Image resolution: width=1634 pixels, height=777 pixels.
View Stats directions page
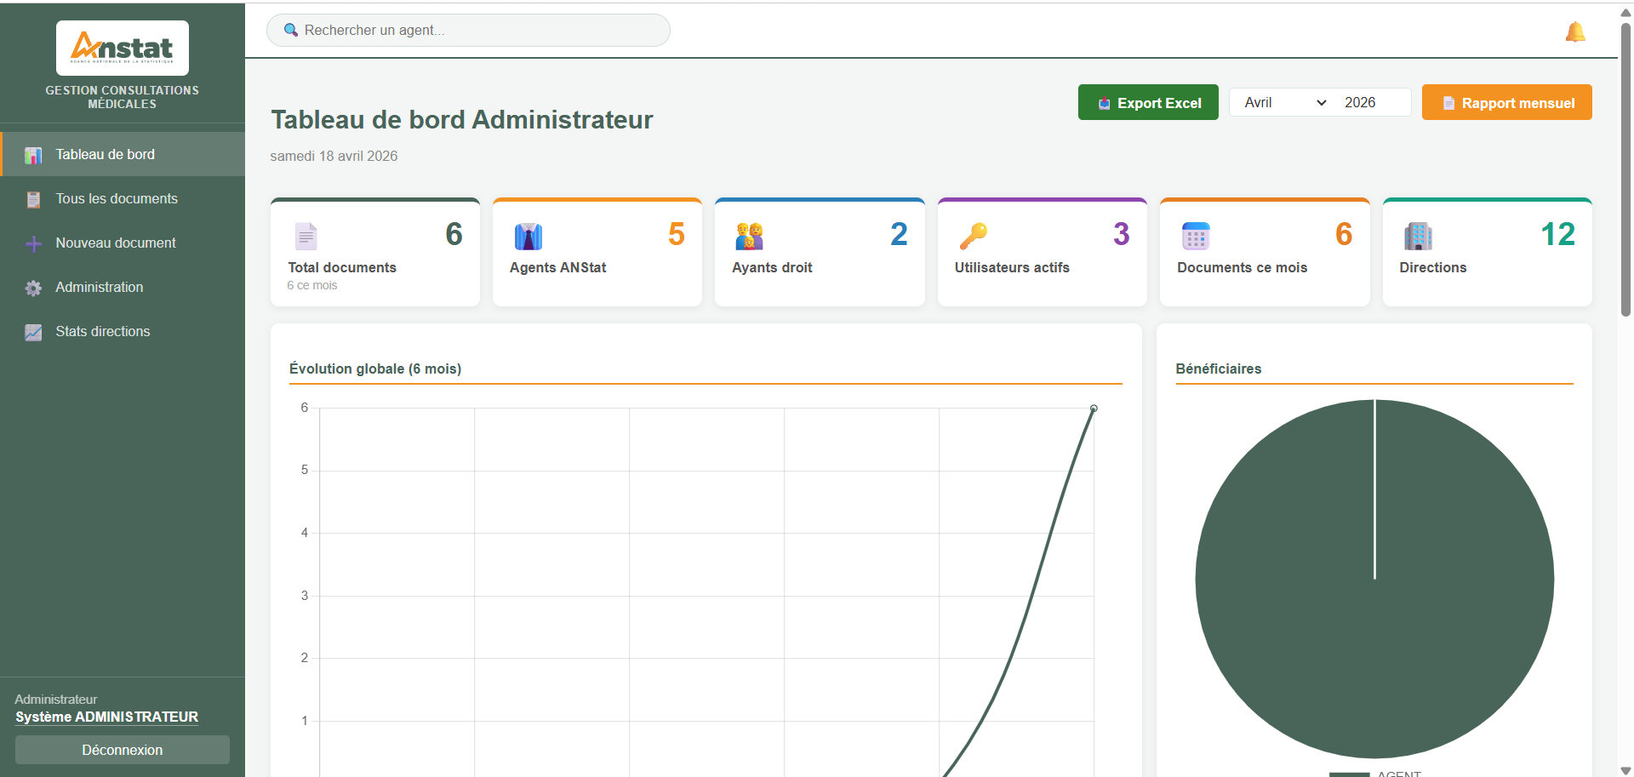tap(103, 331)
